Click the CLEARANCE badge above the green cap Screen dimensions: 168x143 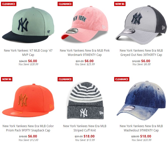tap(9, 4)
